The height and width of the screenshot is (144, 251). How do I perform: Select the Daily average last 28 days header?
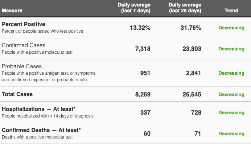click(185, 8)
